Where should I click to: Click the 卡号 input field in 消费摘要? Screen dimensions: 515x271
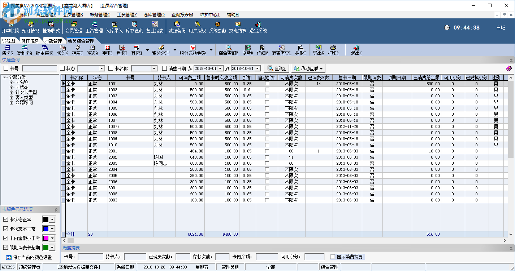point(90,257)
